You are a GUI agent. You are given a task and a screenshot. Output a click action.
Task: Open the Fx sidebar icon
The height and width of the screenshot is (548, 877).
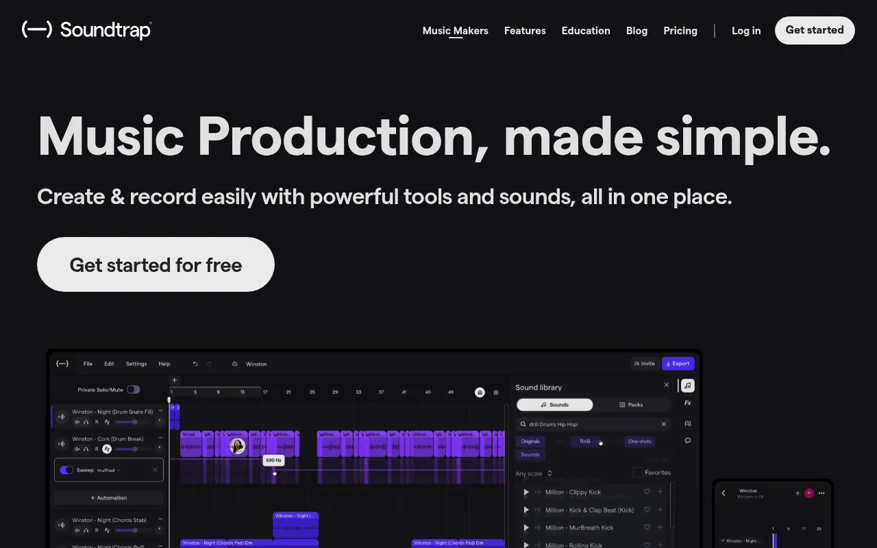tap(687, 403)
